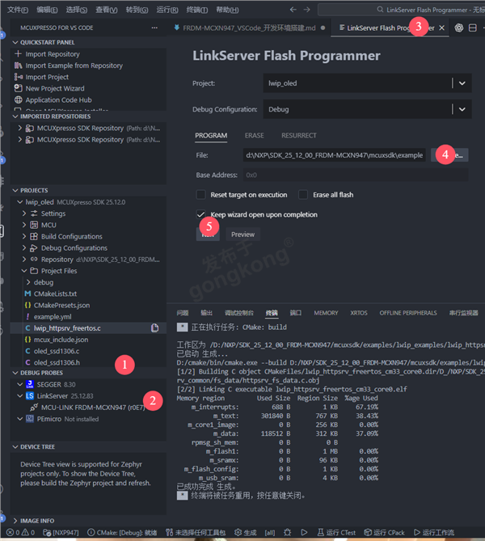Open CMakeLists.txt file

[55, 294]
